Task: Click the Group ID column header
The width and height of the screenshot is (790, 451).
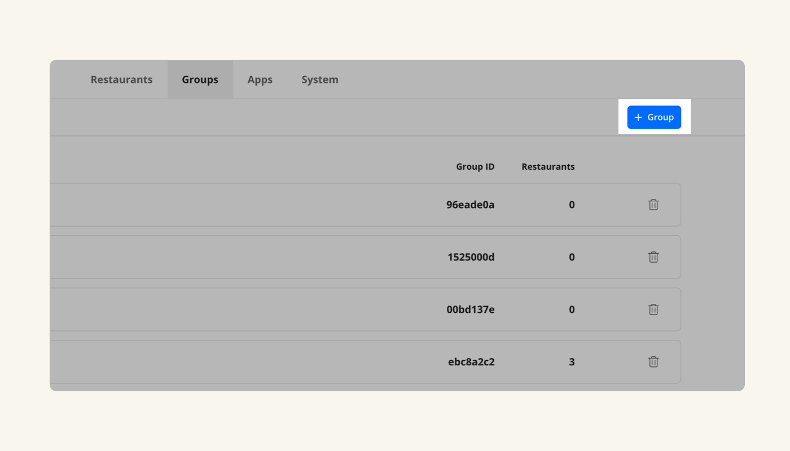Action: coord(475,167)
